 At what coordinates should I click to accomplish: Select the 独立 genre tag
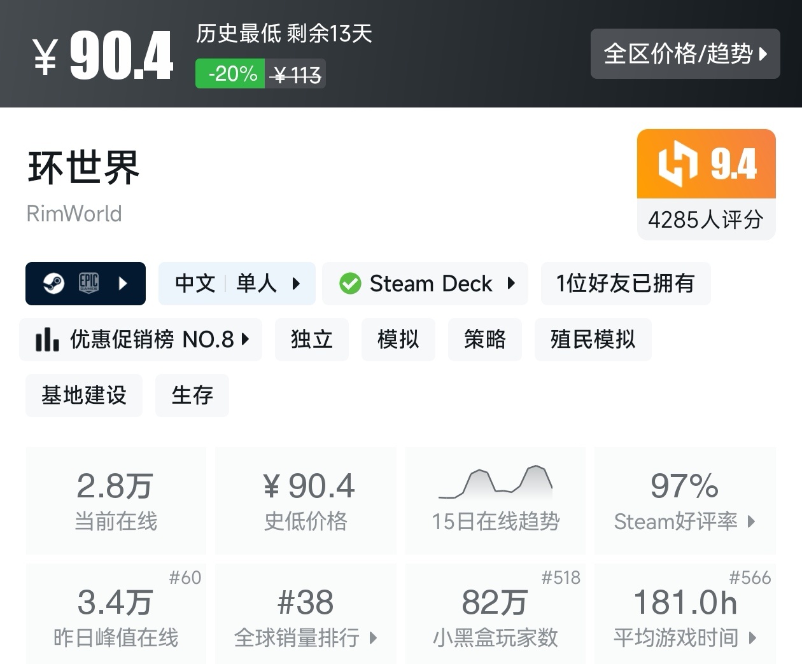click(312, 340)
